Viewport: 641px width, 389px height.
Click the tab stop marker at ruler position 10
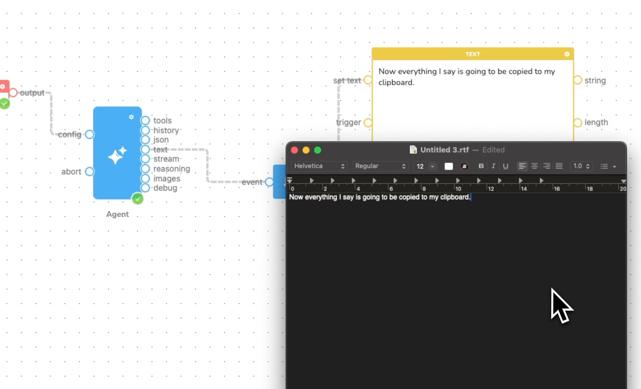click(458, 181)
